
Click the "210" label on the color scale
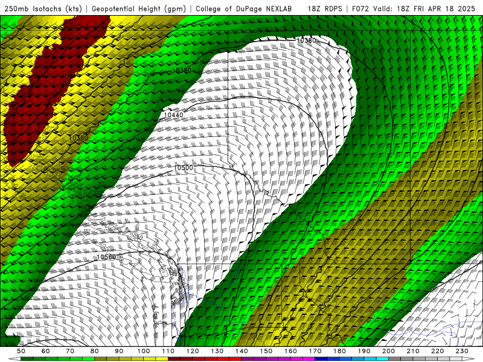point(413,351)
